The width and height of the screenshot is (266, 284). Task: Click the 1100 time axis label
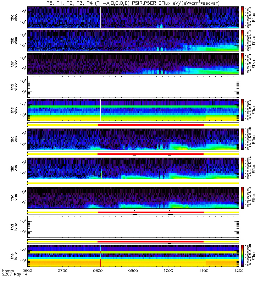(204, 271)
